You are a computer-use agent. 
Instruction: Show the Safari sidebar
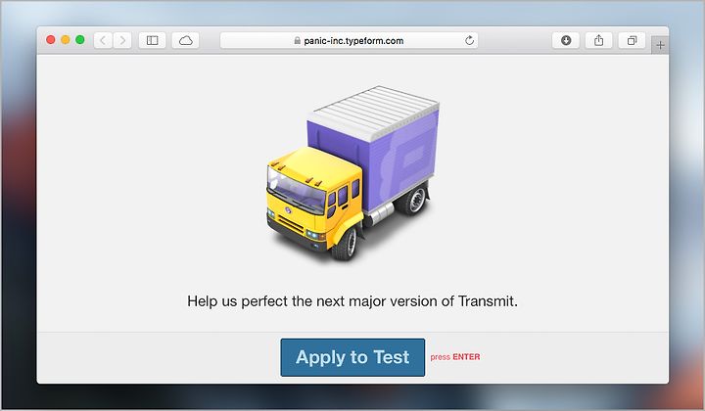(x=153, y=40)
